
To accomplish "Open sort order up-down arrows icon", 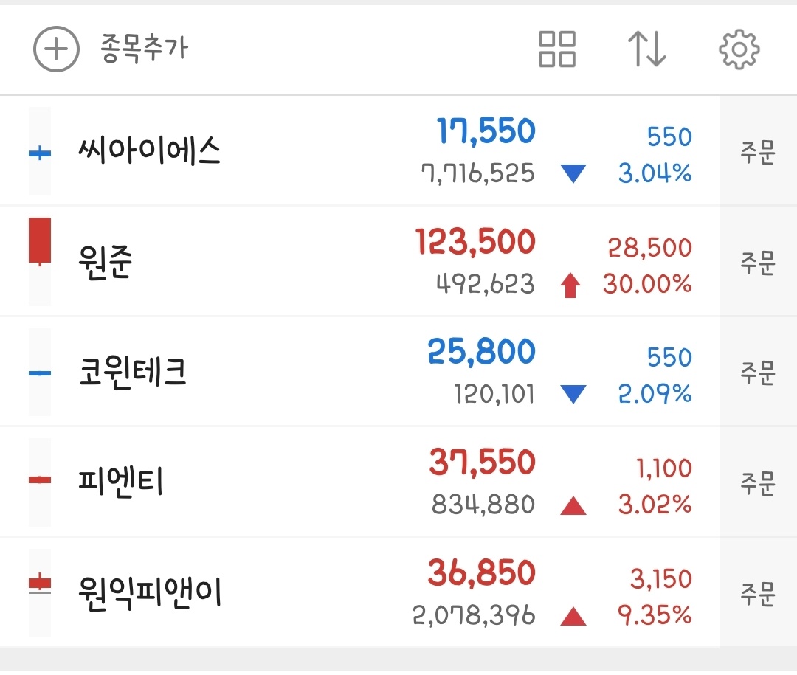I will pos(647,49).
